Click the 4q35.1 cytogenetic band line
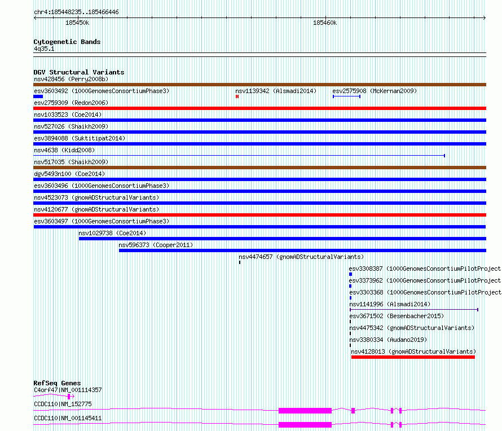Image resolution: width=502 pixels, height=431 pixels. click(x=259, y=54)
